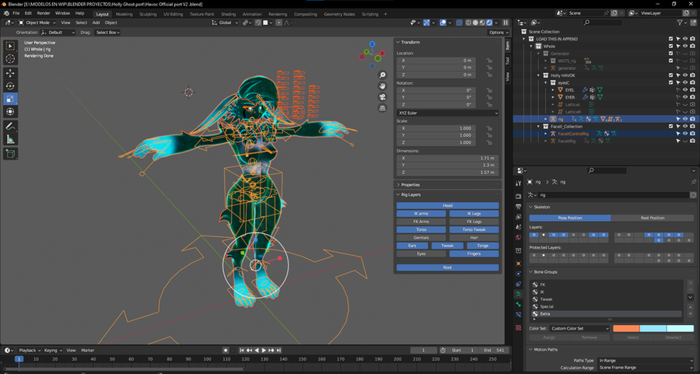Screen dimensions: 700x374
Task: Click the outliner filter funnel icon
Action: (680, 23)
